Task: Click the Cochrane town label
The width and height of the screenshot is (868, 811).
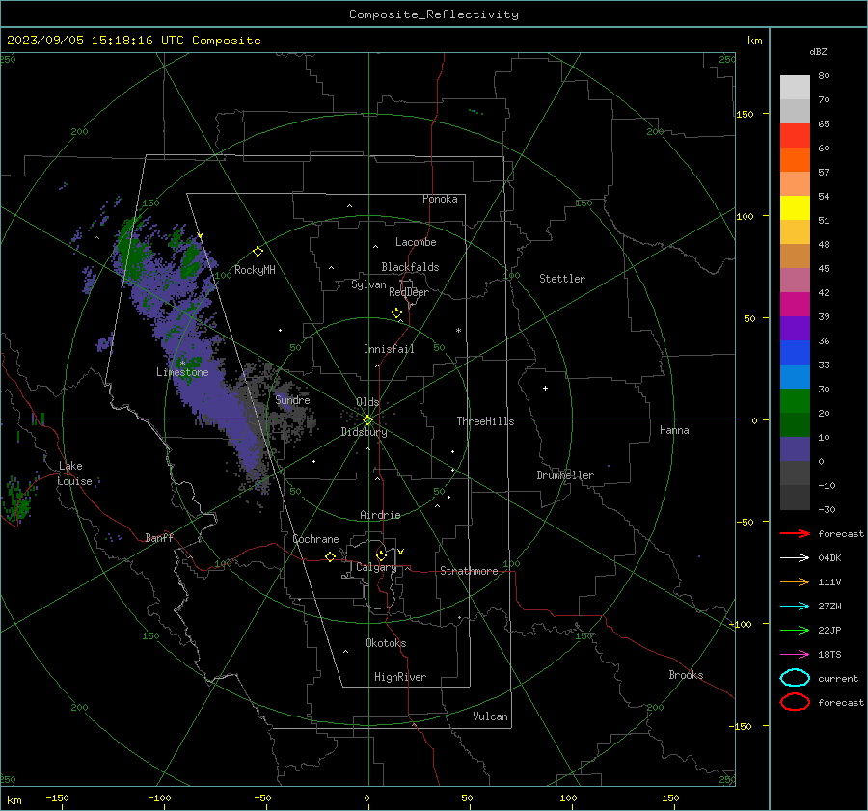Action: tap(315, 539)
